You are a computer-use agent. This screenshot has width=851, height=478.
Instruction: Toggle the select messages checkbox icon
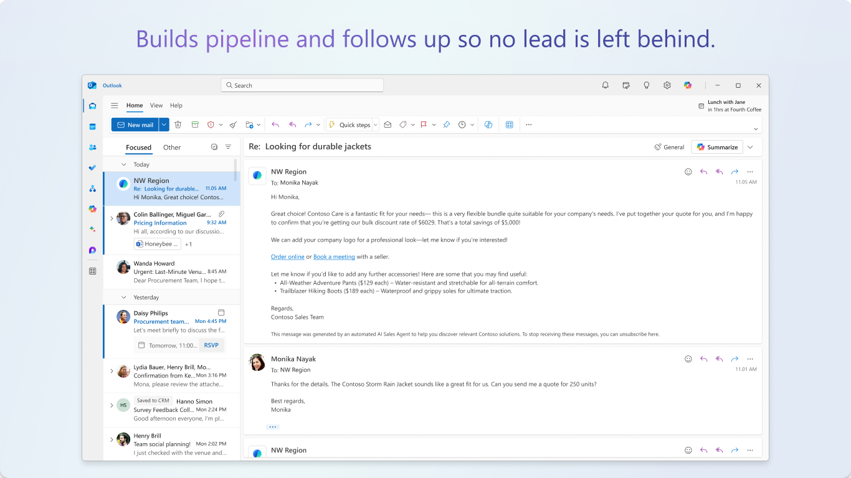point(214,147)
